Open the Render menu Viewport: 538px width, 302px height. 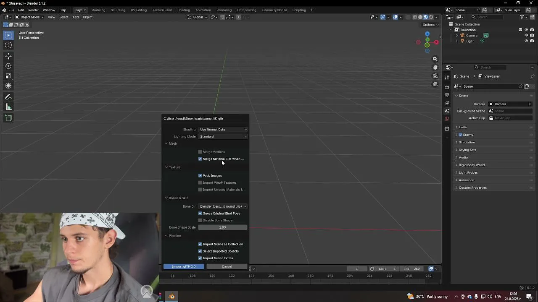[x=33, y=10]
